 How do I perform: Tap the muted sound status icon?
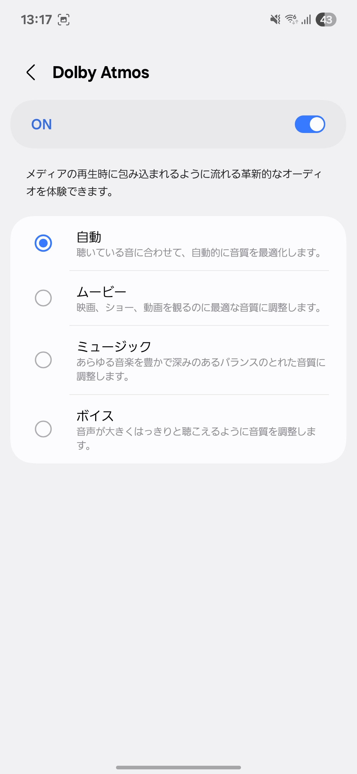[275, 20]
